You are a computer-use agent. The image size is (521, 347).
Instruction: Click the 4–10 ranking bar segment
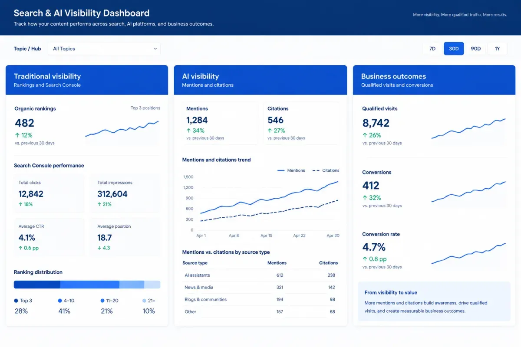coord(90,285)
